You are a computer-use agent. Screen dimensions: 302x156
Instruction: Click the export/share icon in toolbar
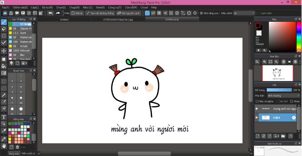pos(11,13)
